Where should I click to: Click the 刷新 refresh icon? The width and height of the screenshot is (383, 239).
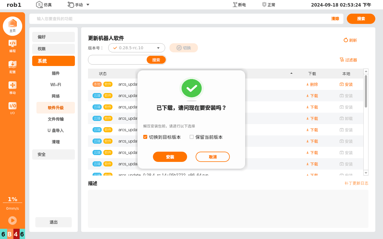pos(346,40)
